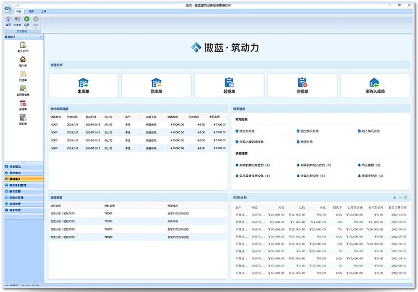Open the 起租单 shortcut tile
Image resolution: width=418 pixels, height=292 pixels.
pyautogui.click(x=229, y=85)
